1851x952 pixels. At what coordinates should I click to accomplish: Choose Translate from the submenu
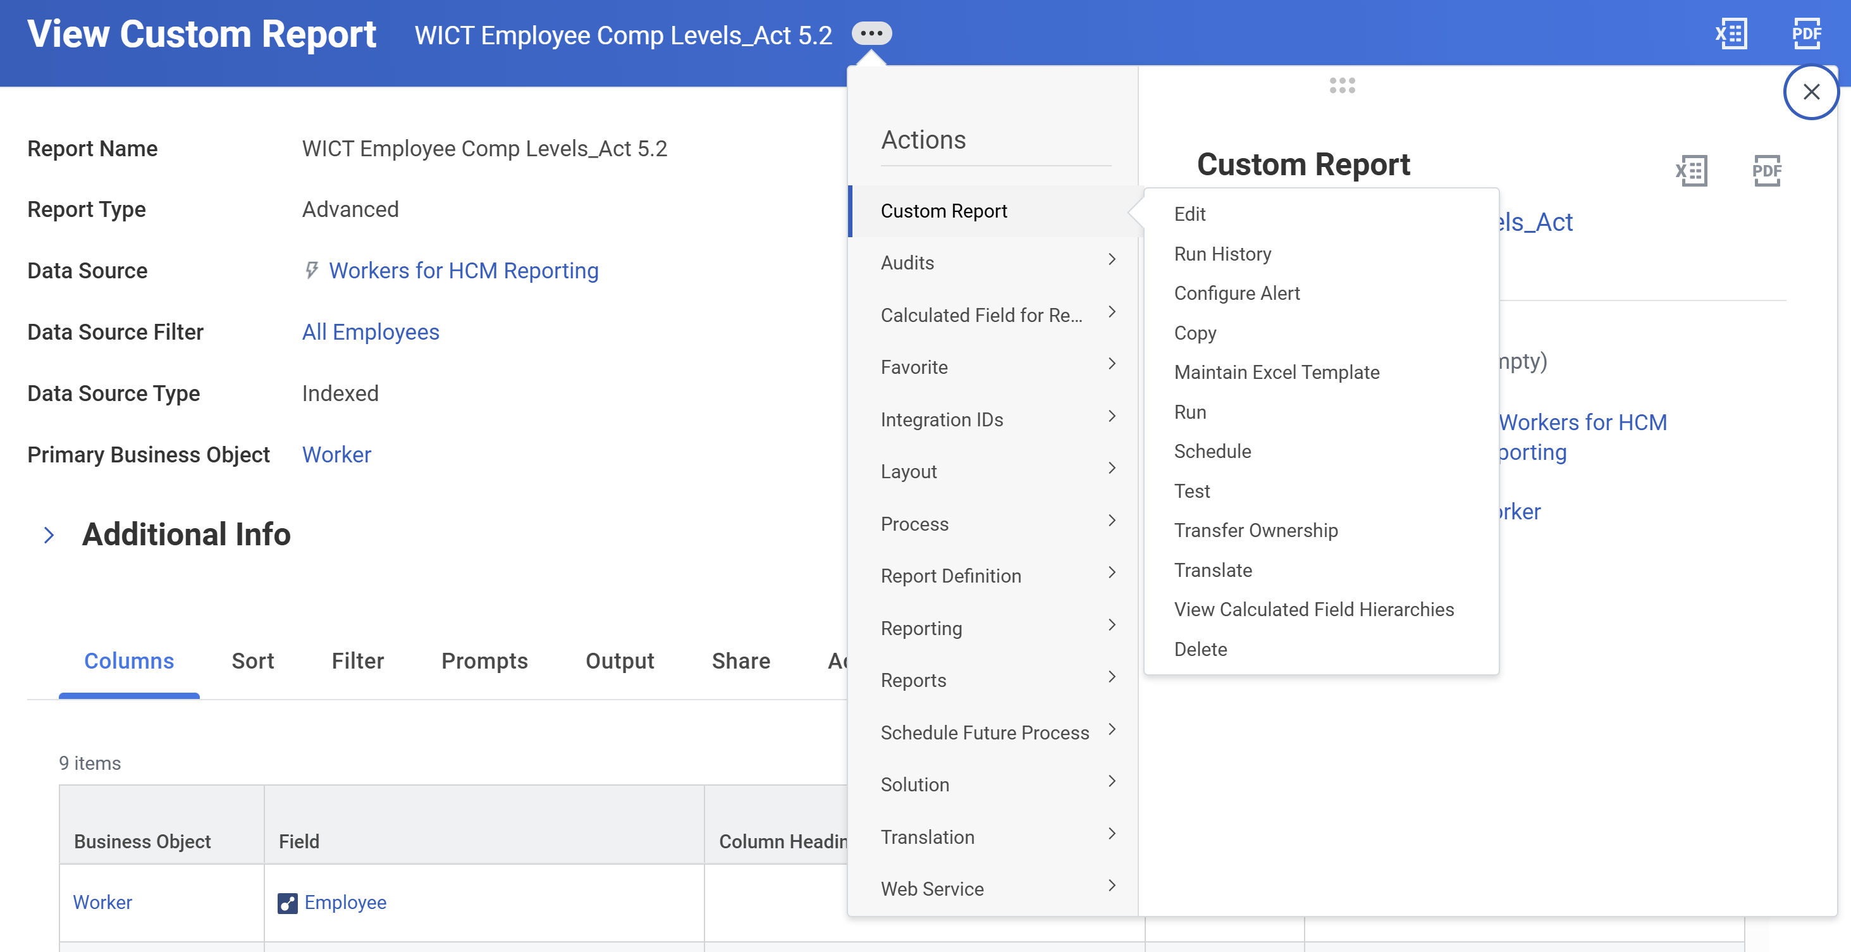coord(1213,570)
